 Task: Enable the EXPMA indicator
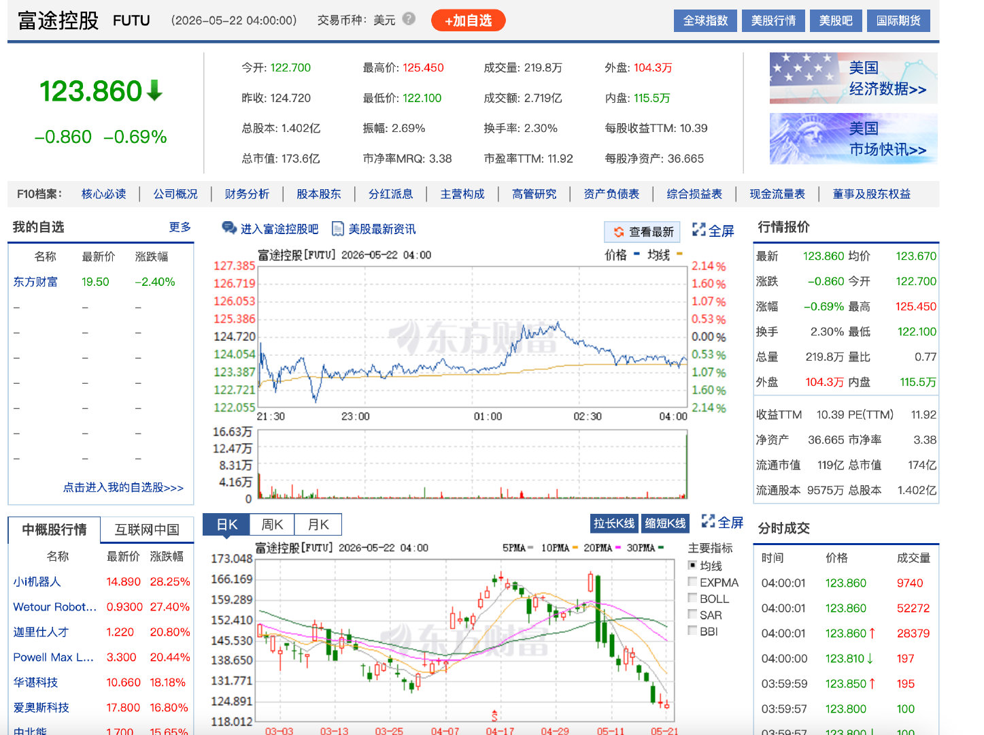692,582
